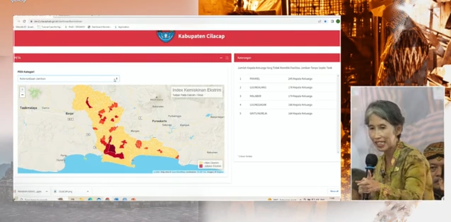Click the Keterangan table scrollbar
Viewport: 451px width, 222px height.
[338, 113]
